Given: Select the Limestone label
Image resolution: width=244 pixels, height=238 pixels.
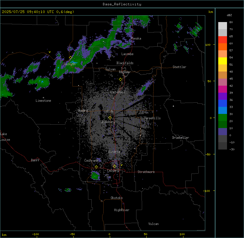Looking at the screenshot, I should [x=43, y=101].
